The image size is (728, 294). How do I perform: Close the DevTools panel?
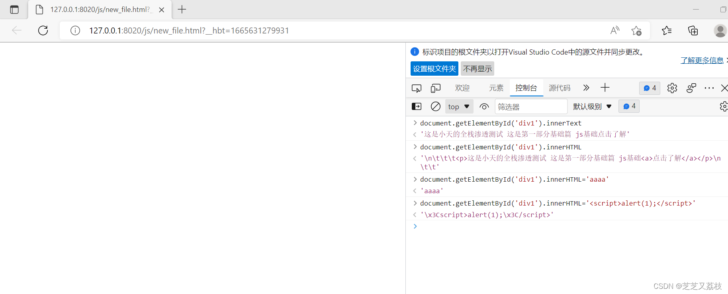tap(724, 88)
